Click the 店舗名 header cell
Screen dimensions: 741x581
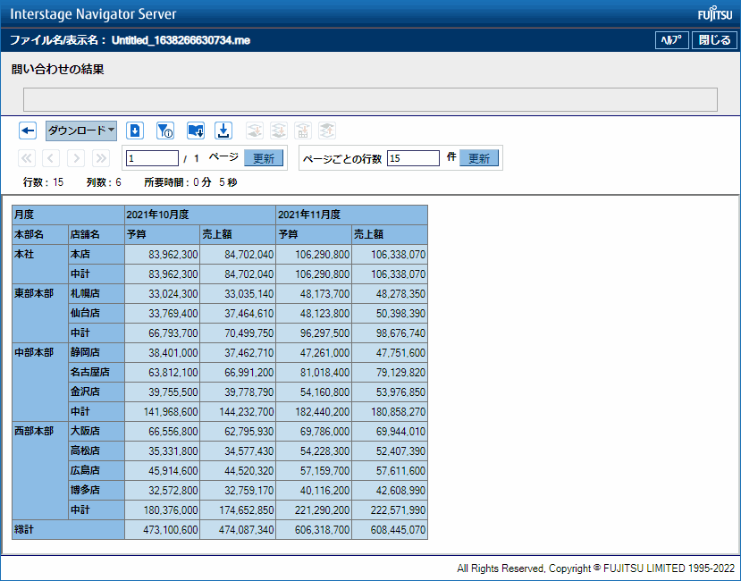pyautogui.click(x=97, y=234)
